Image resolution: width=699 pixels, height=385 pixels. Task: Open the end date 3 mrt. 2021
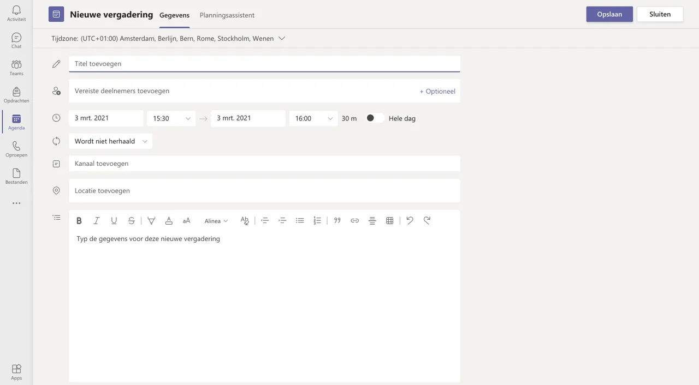click(x=248, y=118)
